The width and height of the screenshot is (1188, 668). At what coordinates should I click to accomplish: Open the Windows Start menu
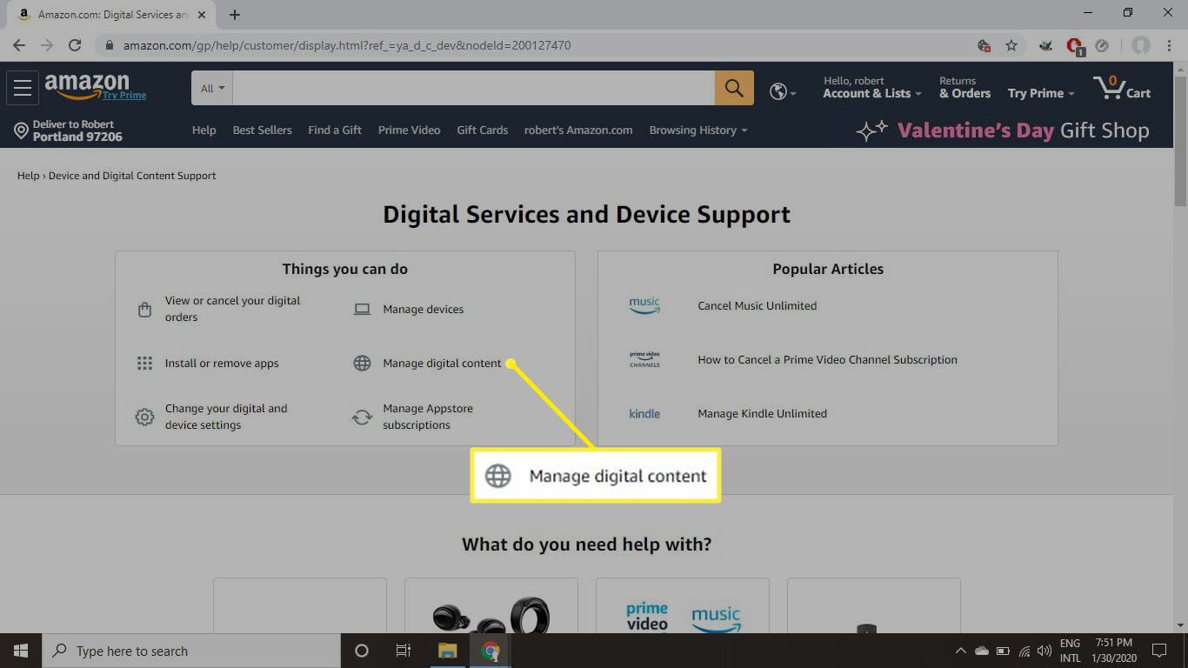pos(21,651)
